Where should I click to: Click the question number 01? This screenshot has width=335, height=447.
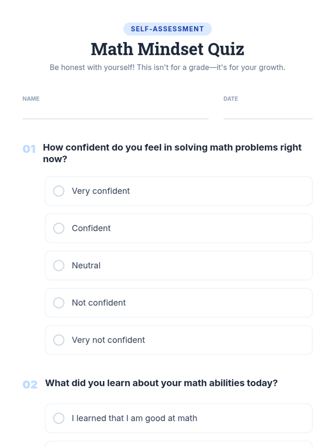pos(29,149)
